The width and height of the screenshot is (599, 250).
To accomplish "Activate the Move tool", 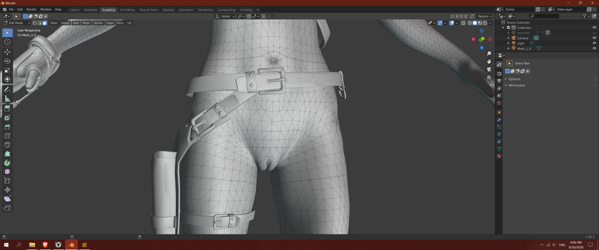I will tap(7, 52).
